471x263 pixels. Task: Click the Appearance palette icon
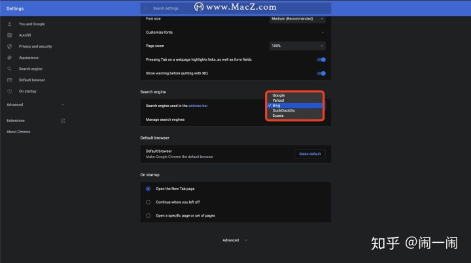tap(10, 57)
